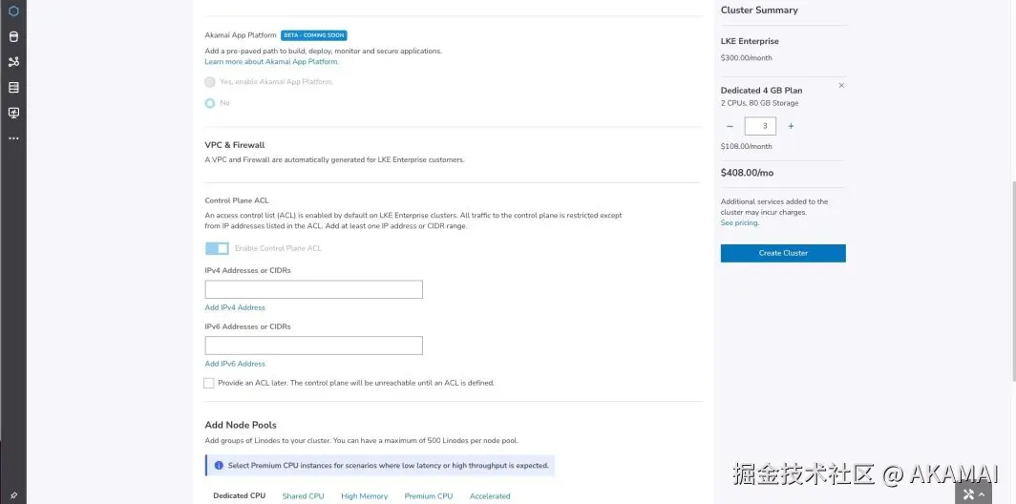Switch to the Shared CPU tab
The image size is (1016, 504).
(x=304, y=496)
